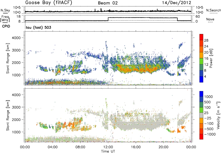
Task: Pick the 25-100 light green Velocity swatch
Action: click(201, 110)
